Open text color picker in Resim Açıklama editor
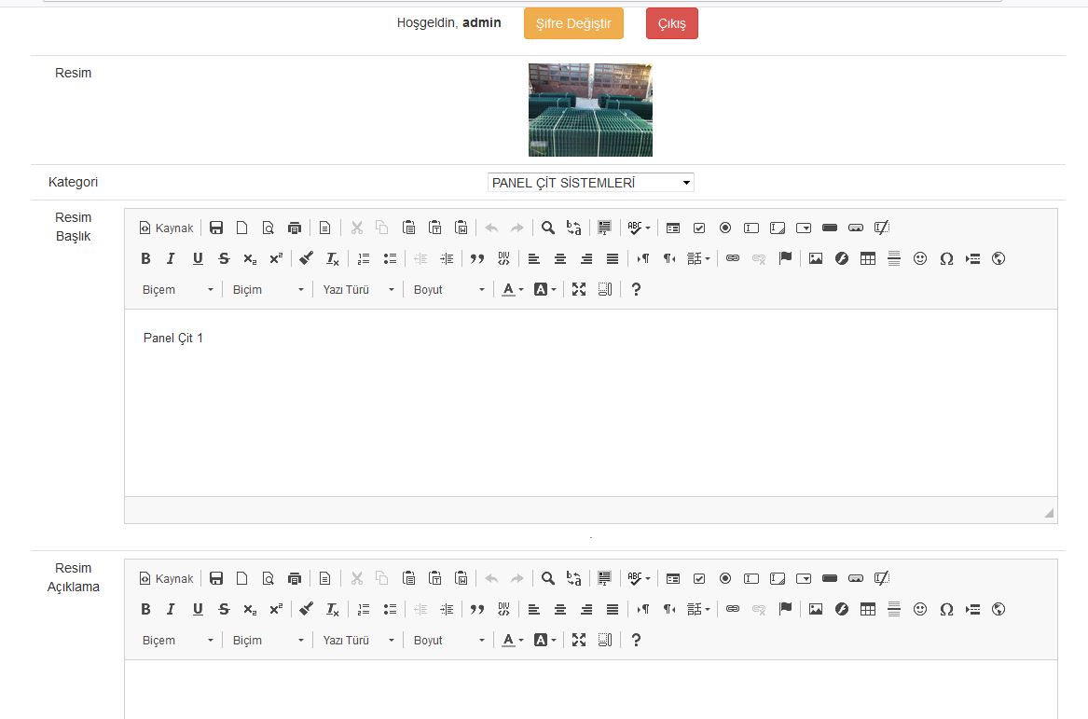1088x719 pixels. point(513,640)
